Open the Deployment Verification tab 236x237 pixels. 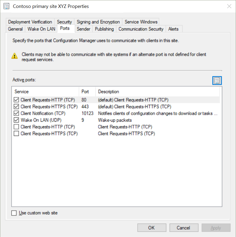click(x=30, y=22)
